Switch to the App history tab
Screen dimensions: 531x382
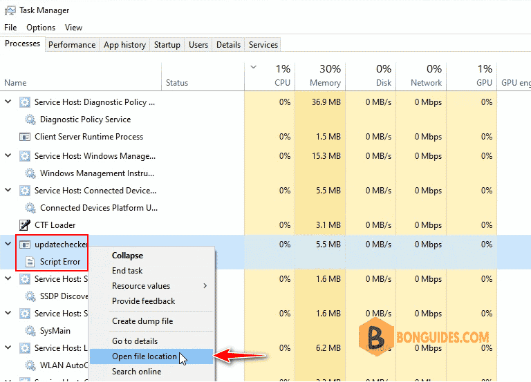pyautogui.click(x=124, y=45)
